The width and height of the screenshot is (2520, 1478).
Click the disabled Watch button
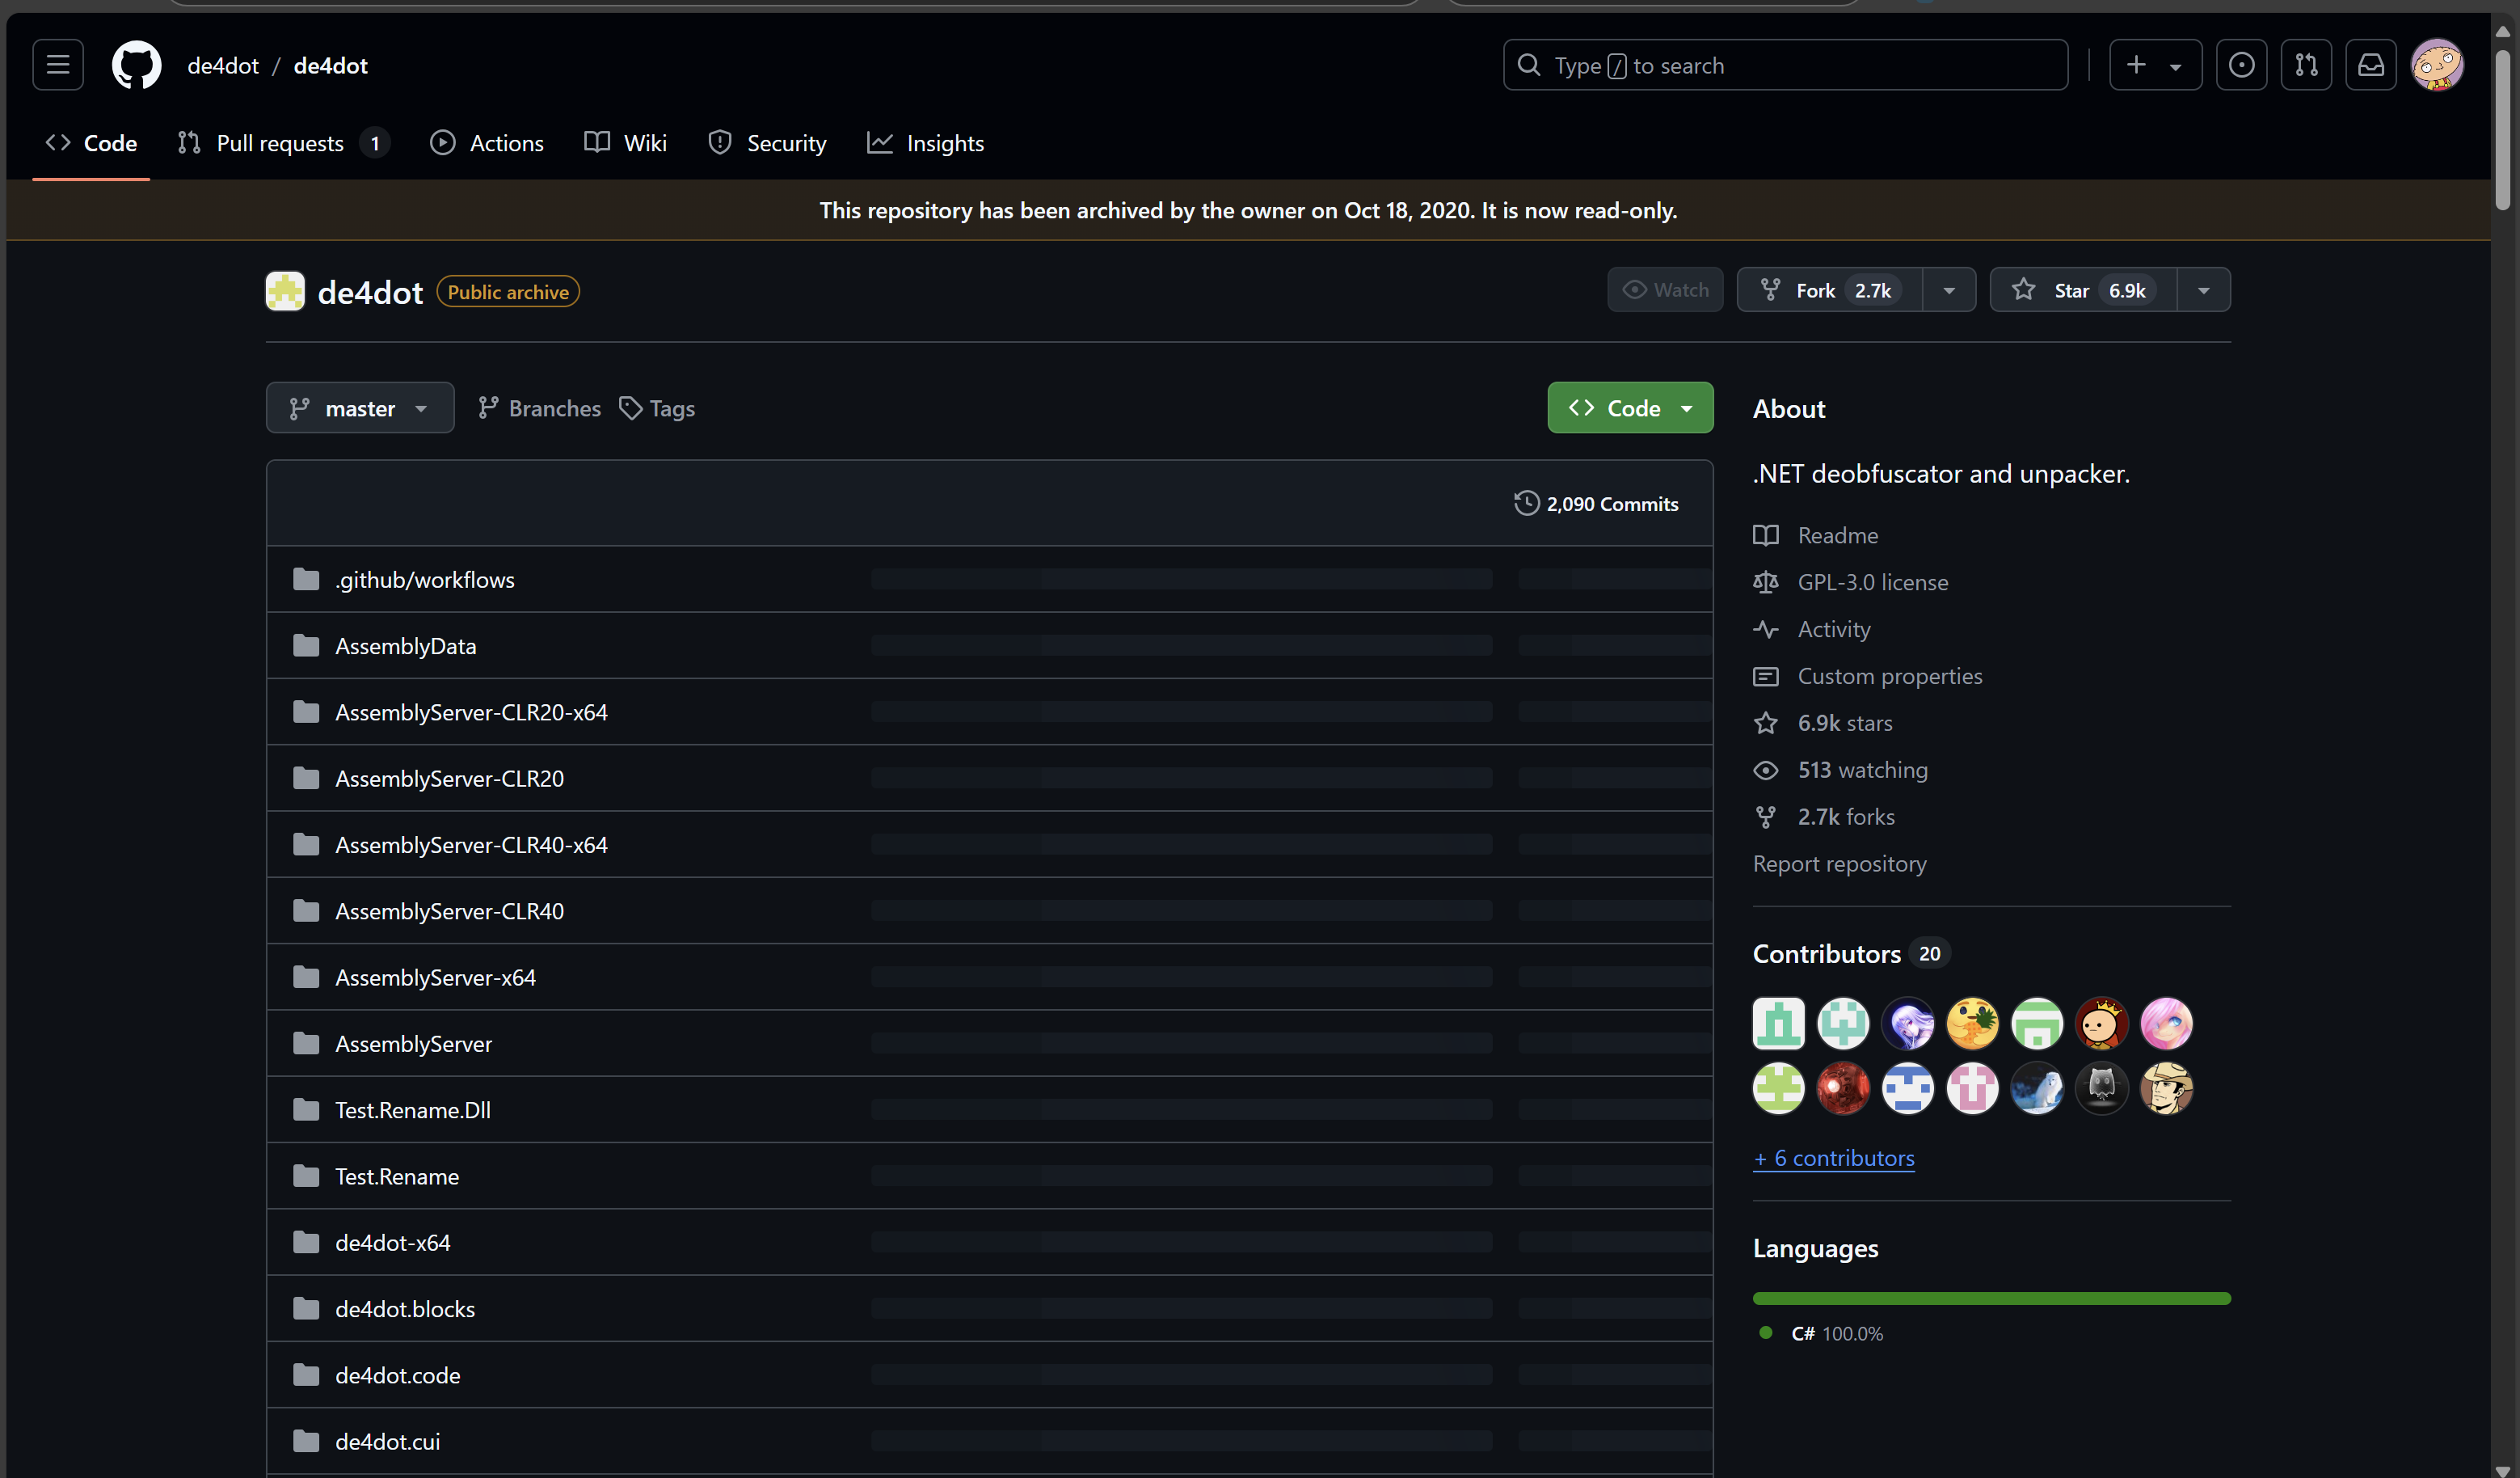1665,290
